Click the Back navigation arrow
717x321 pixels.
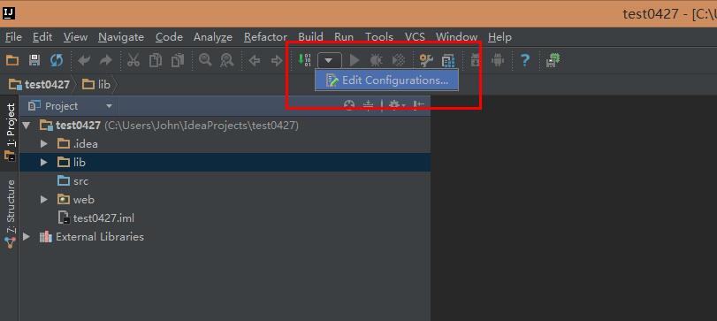(255, 60)
